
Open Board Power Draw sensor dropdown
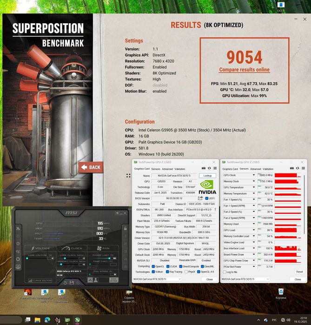tap(254, 254)
